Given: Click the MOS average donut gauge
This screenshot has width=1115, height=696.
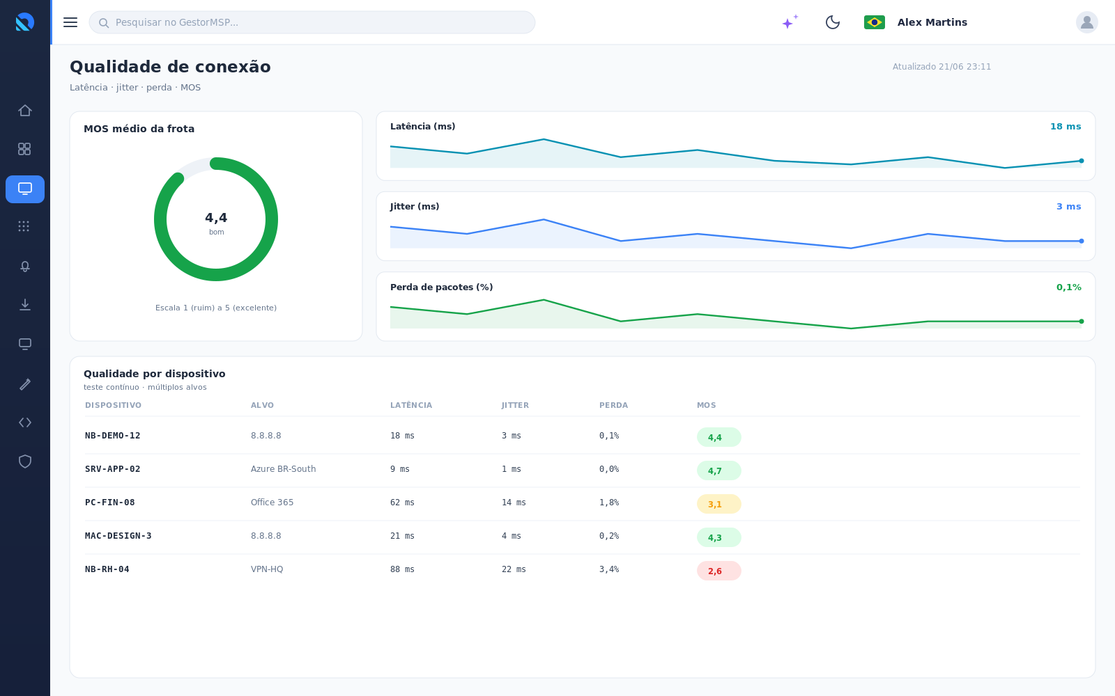Looking at the screenshot, I should (x=216, y=219).
